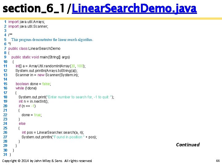
Task: Click the '*/' comment closer on line 6
Action: [10, 44]
